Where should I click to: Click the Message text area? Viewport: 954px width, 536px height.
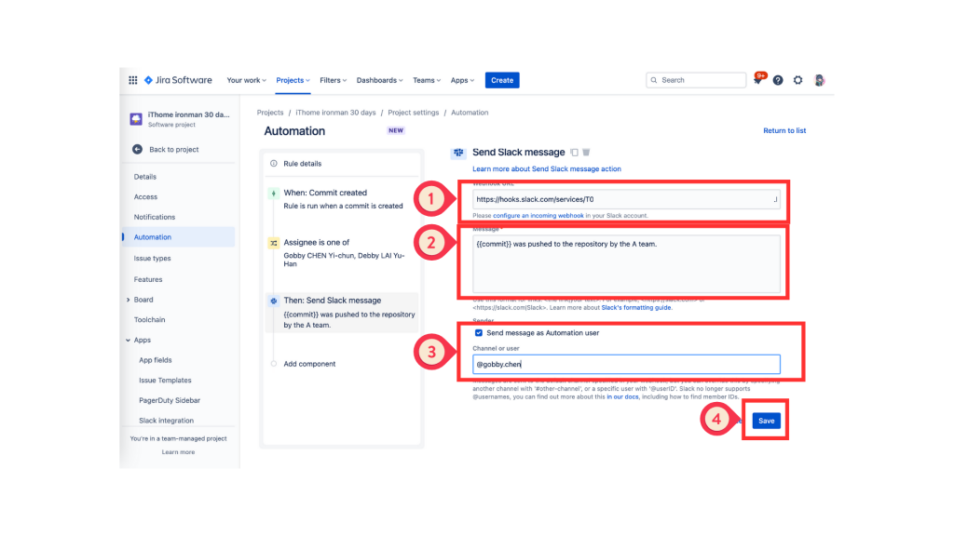tap(626, 263)
